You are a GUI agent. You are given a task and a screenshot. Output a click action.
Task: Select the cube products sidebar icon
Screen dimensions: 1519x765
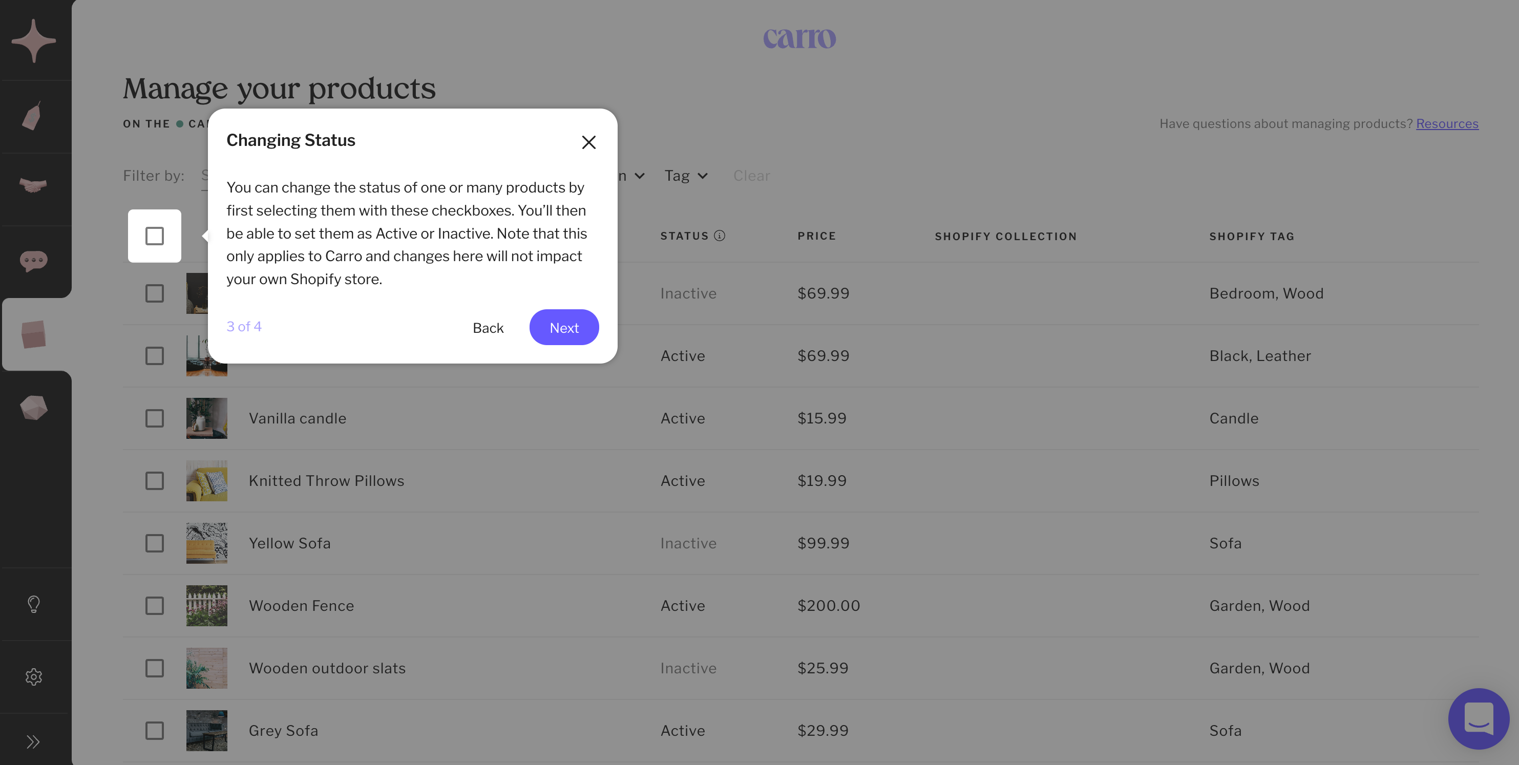(34, 334)
